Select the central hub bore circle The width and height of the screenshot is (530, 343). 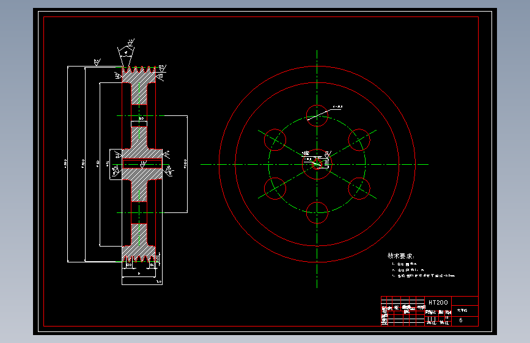pyautogui.click(x=317, y=164)
